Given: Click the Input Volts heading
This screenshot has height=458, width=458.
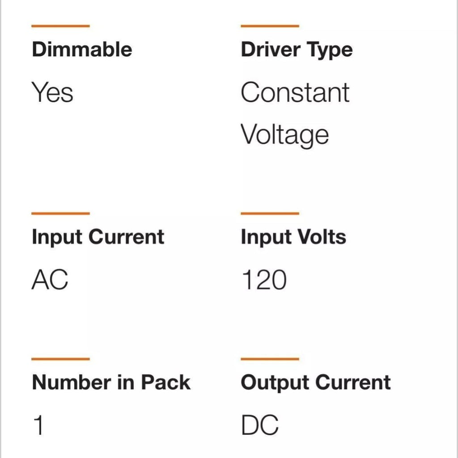Looking at the screenshot, I should point(293,237).
